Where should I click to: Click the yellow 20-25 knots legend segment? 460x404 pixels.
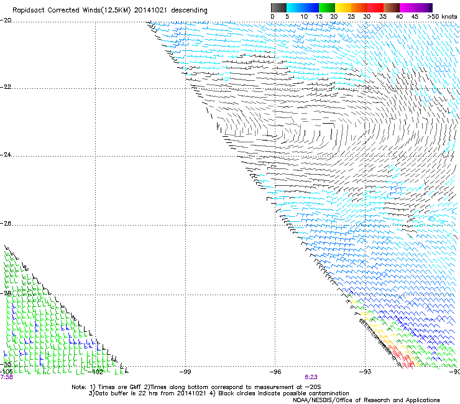pos(343,7)
